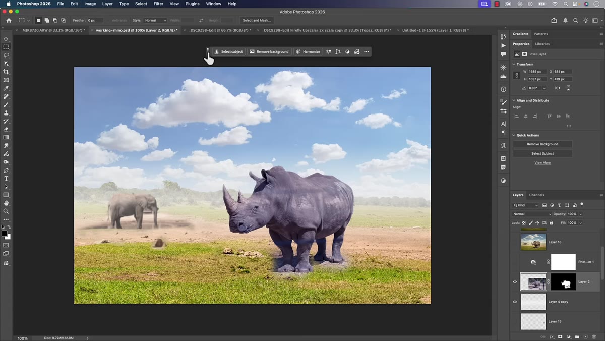
Task: Collapse the Quick Actions section
Action: (x=514, y=135)
